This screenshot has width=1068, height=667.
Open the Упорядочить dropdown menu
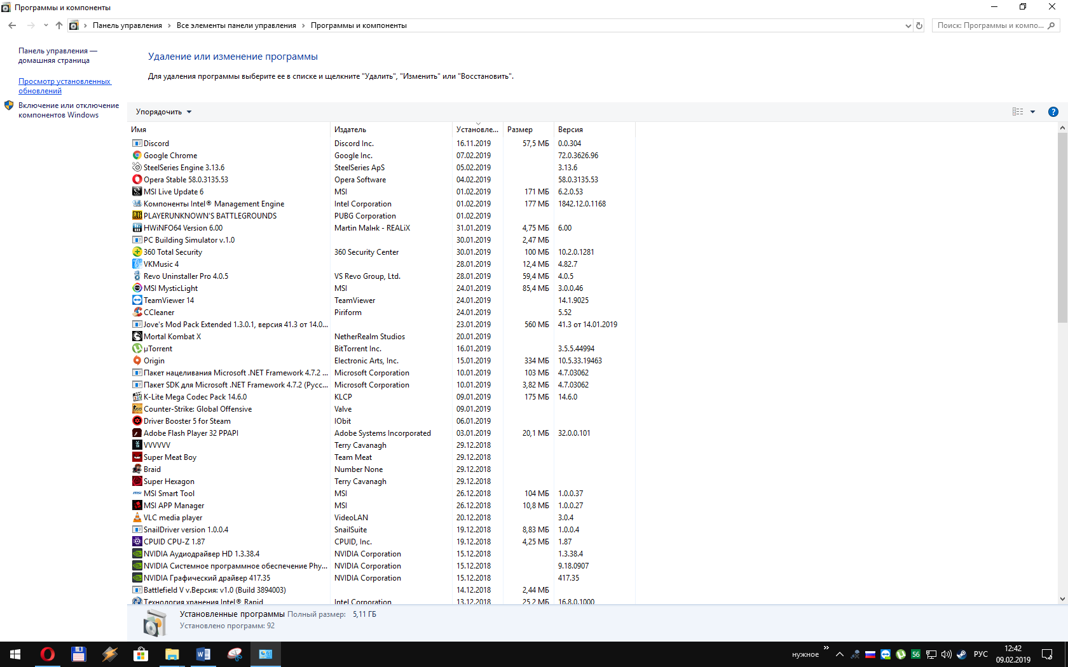click(x=163, y=112)
